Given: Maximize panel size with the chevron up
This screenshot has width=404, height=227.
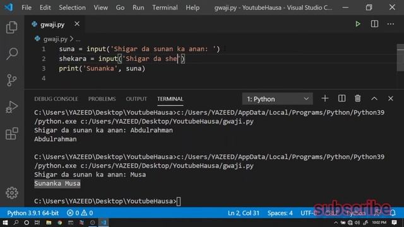Looking at the screenshot, I should click(374, 98).
